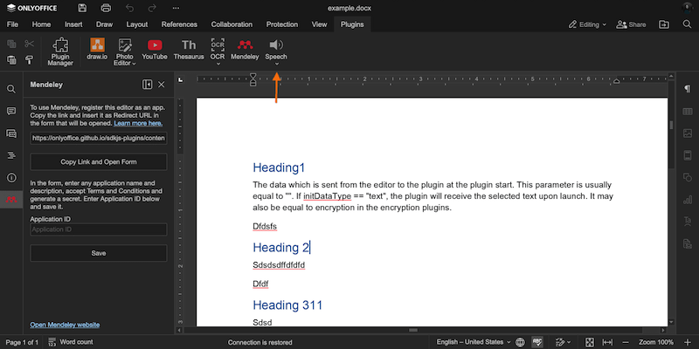699x349 pixels.
Task: Open the Mendeley website link
Action: [65, 325]
